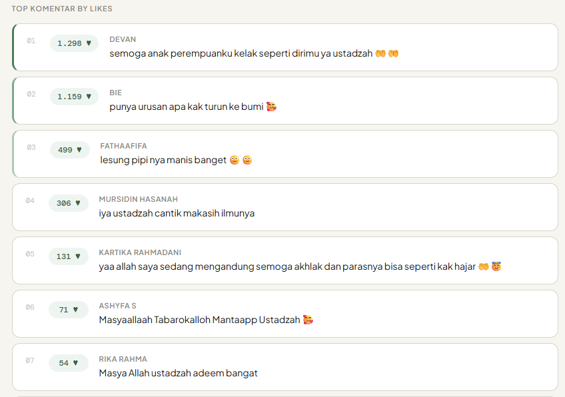
Task: Click comment text 'semoga anak perempuanku kelak seperti dirimu'
Action: click(214, 54)
